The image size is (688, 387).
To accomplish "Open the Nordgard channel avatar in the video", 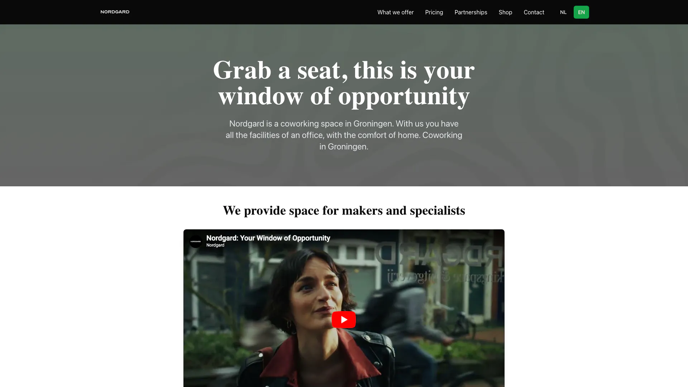I will point(196,242).
